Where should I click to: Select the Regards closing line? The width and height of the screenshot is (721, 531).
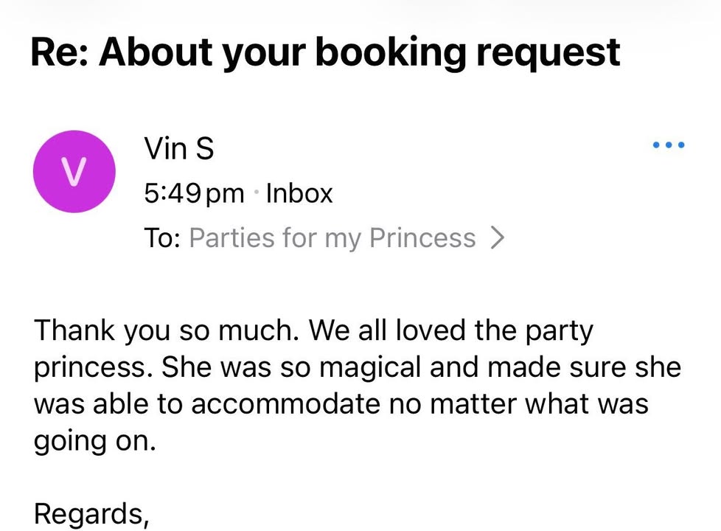(x=91, y=514)
